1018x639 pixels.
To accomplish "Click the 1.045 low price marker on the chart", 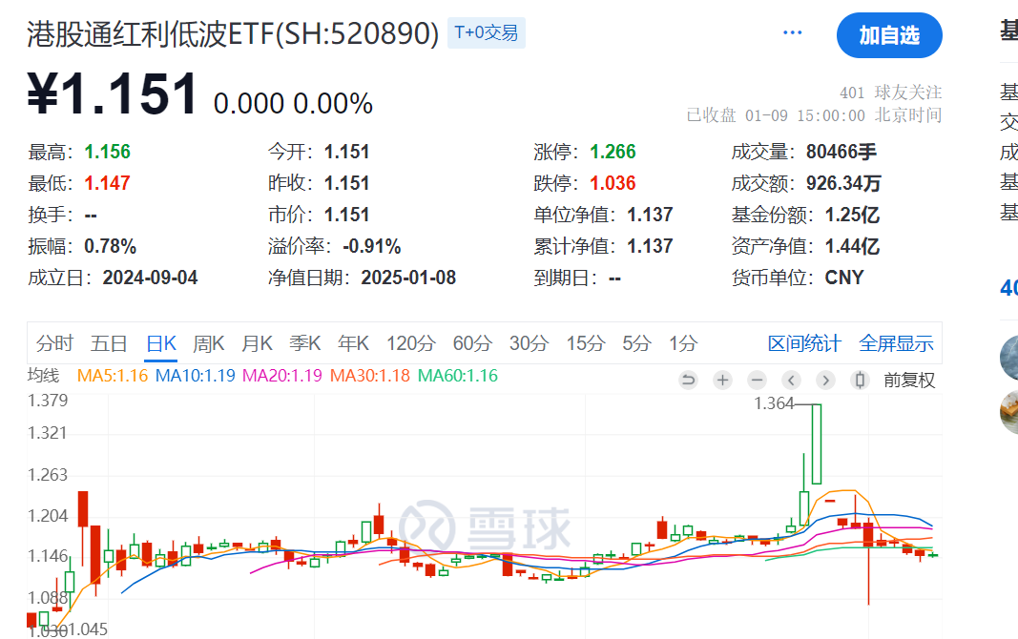I will coord(88,629).
